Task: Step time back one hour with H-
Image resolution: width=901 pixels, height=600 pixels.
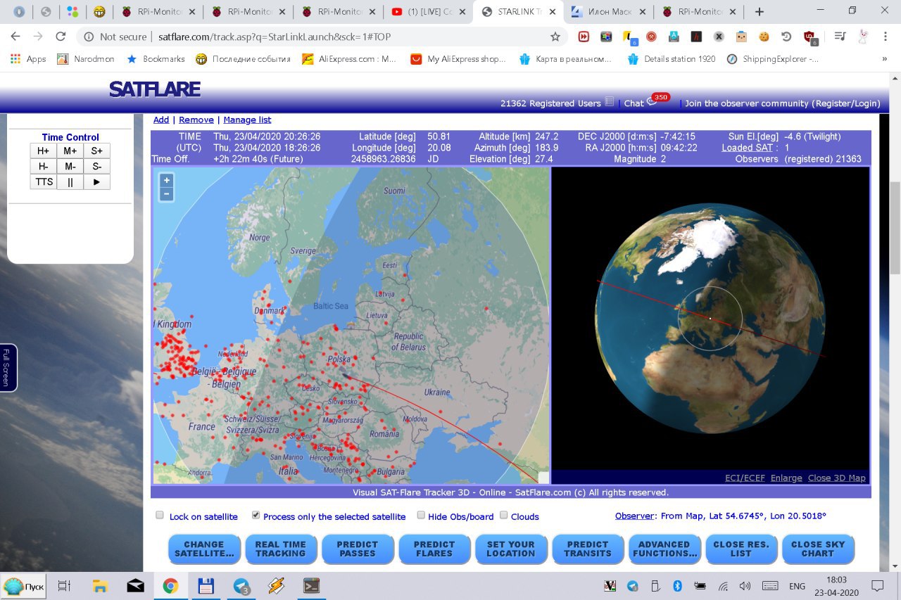Action: point(44,166)
